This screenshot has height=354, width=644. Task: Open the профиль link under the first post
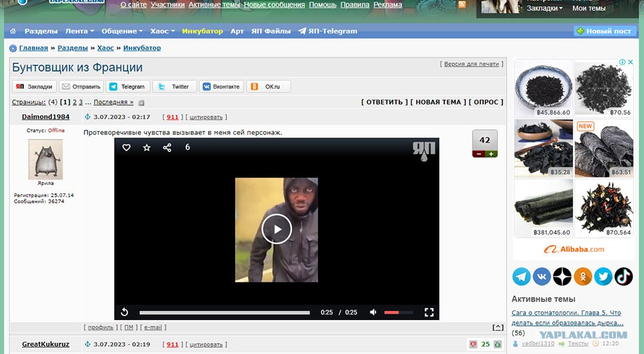click(100, 328)
